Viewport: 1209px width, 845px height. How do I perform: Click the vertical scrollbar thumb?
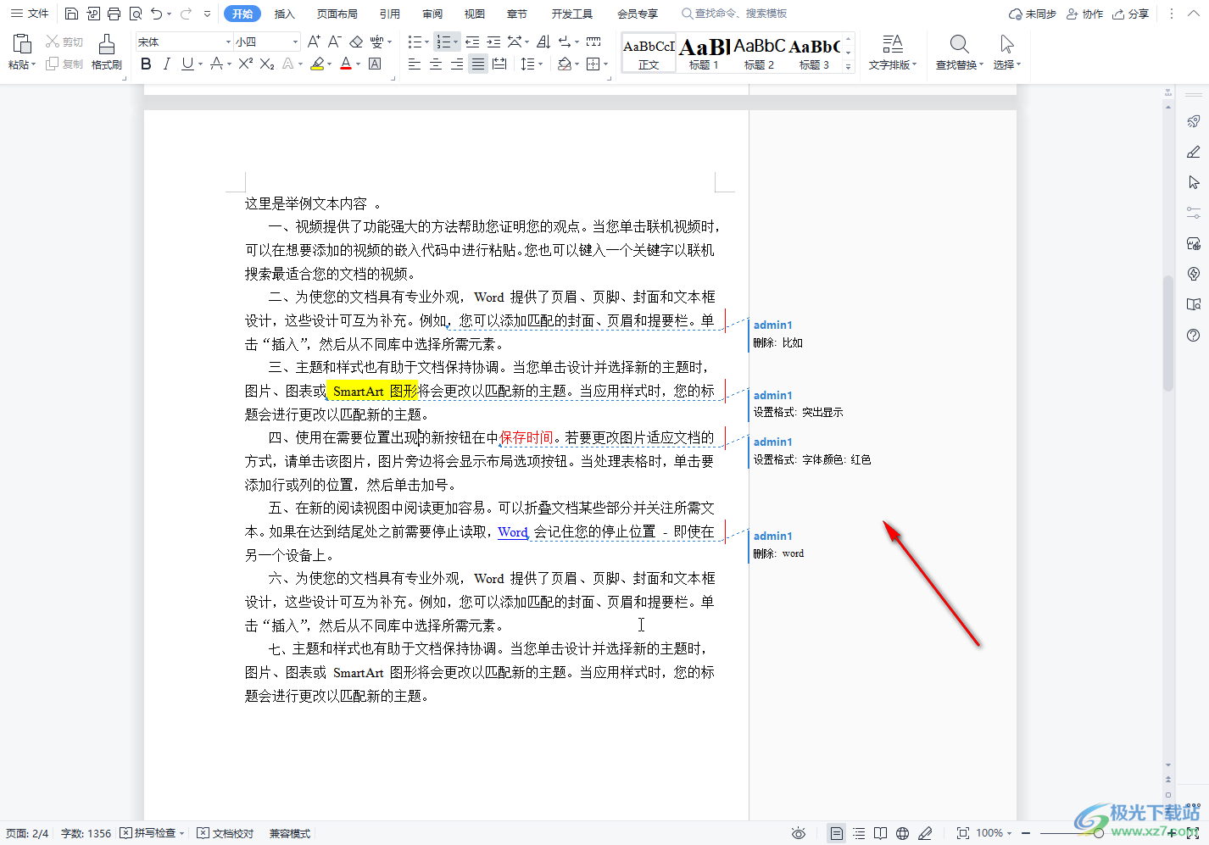coord(1168,333)
